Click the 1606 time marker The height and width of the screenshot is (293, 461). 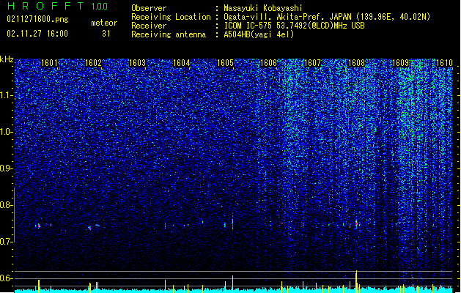pos(269,63)
